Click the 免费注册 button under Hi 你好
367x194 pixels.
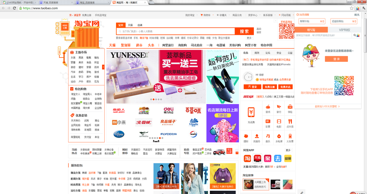pyautogui.click(x=270, y=87)
